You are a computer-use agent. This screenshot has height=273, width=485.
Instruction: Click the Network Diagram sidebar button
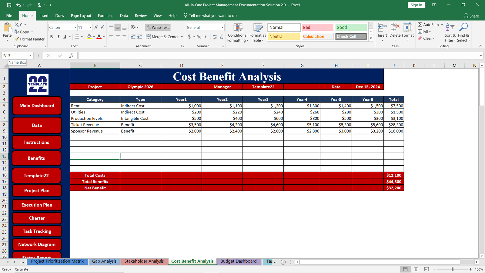pyautogui.click(x=37, y=244)
